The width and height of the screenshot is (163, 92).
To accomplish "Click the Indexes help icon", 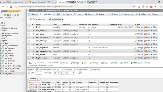I will pos(37,79).
